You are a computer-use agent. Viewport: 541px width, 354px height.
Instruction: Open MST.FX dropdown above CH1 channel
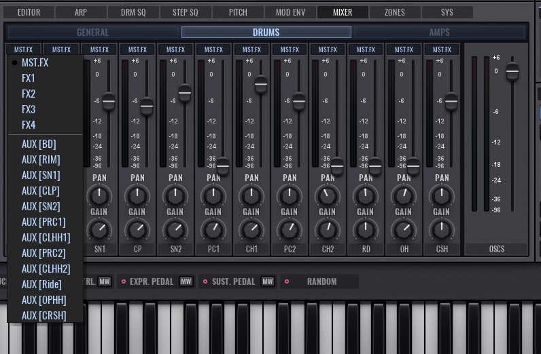(251, 50)
